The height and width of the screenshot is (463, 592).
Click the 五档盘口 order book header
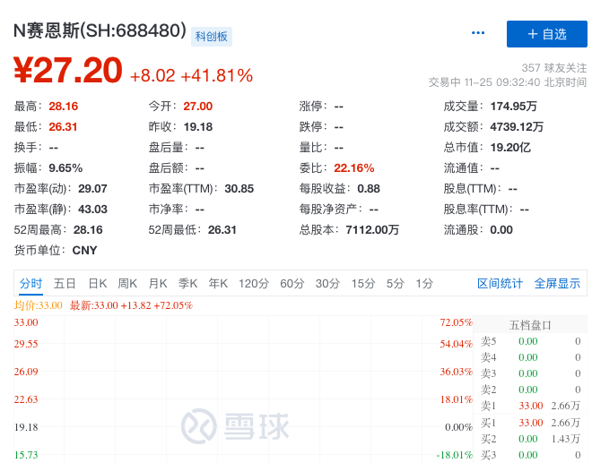click(530, 325)
